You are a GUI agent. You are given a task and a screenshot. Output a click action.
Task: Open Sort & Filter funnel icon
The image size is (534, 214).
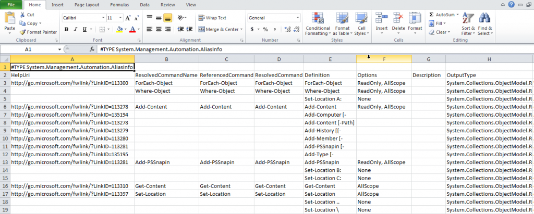point(468,19)
